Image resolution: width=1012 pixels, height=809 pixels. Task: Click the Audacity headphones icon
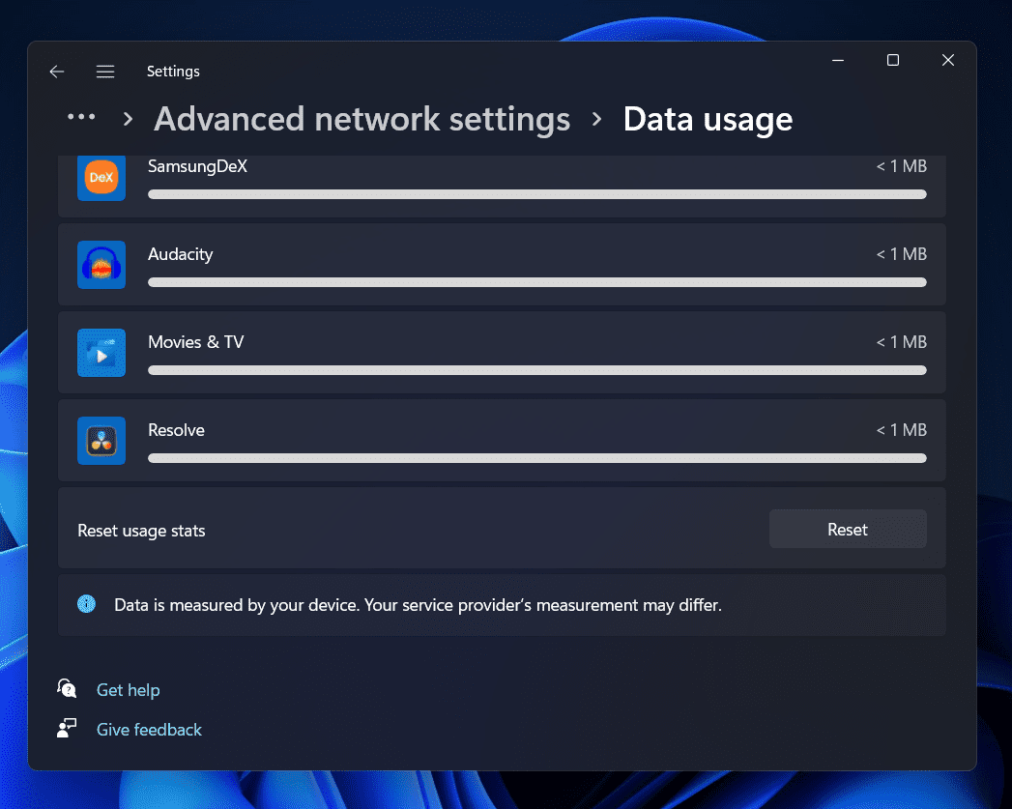101,265
